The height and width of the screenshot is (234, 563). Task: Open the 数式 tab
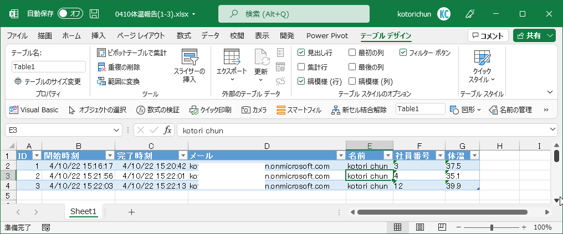click(x=184, y=35)
